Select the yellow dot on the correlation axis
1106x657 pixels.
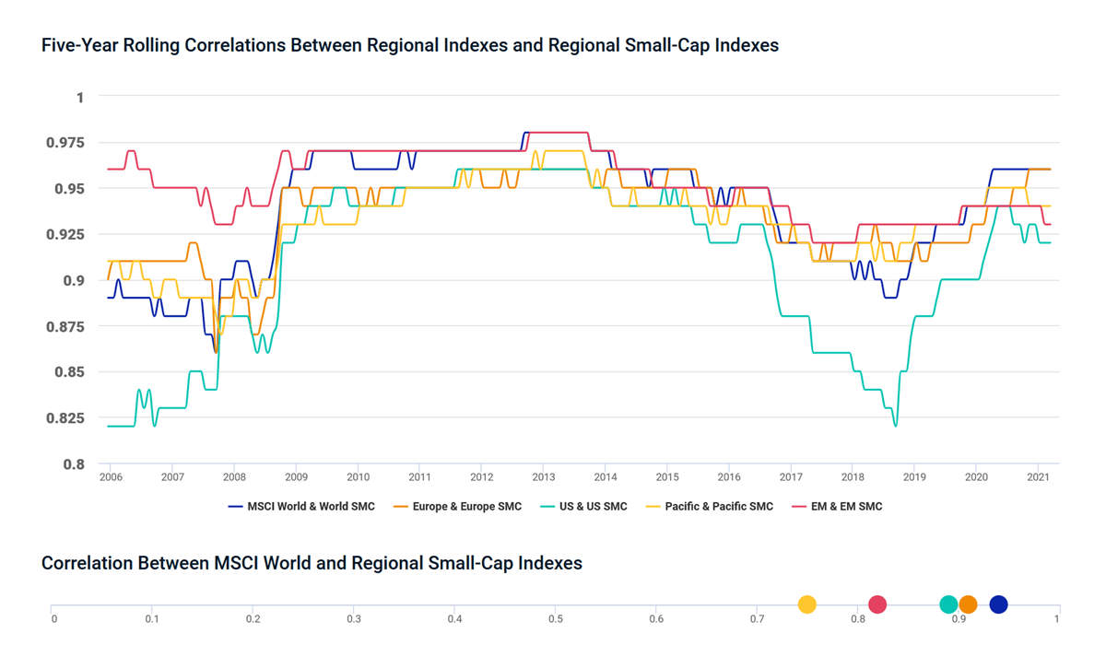point(806,604)
